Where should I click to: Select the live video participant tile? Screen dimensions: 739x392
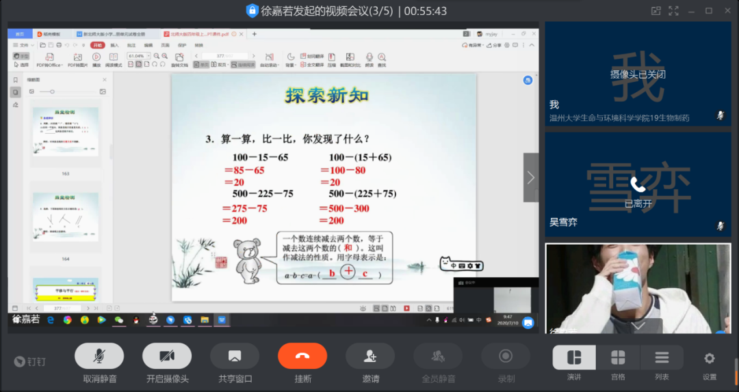(637, 288)
